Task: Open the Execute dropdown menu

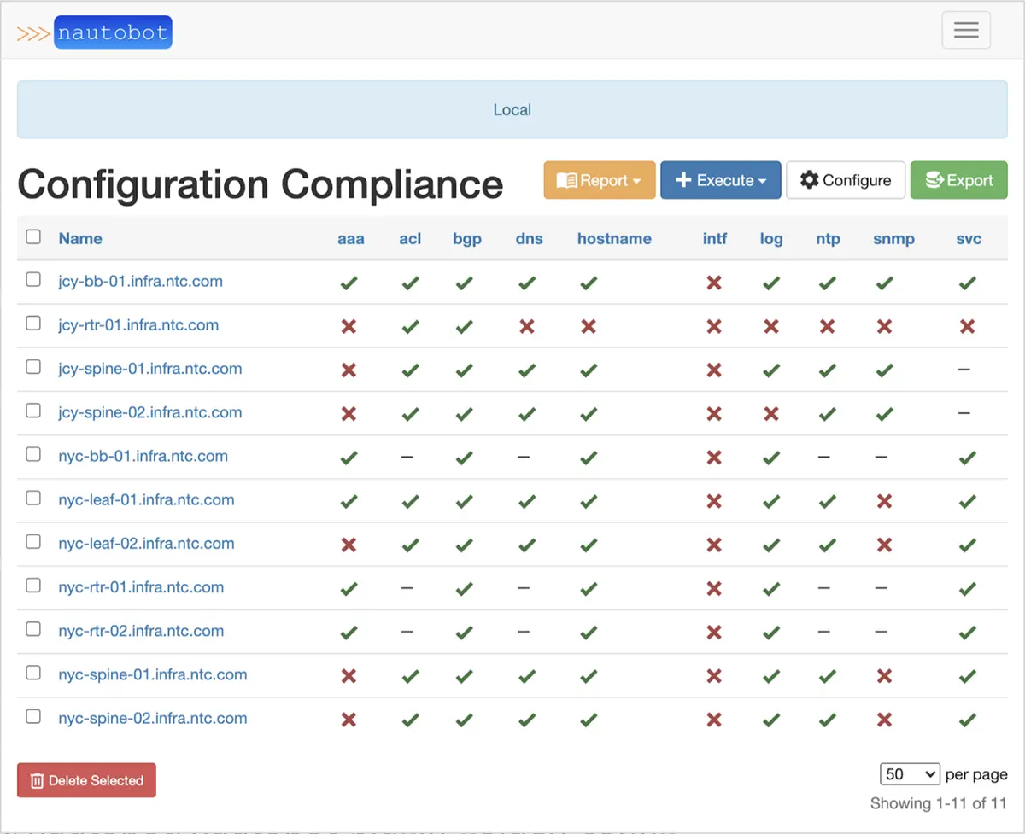Action: (720, 180)
